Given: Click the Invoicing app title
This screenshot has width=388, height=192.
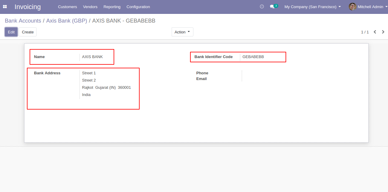Looking at the screenshot, I should click(27, 7).
